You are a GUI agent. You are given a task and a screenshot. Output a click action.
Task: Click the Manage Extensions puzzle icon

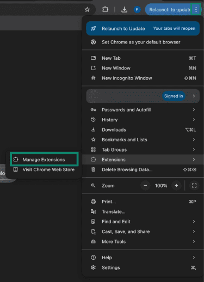(16, 159)
